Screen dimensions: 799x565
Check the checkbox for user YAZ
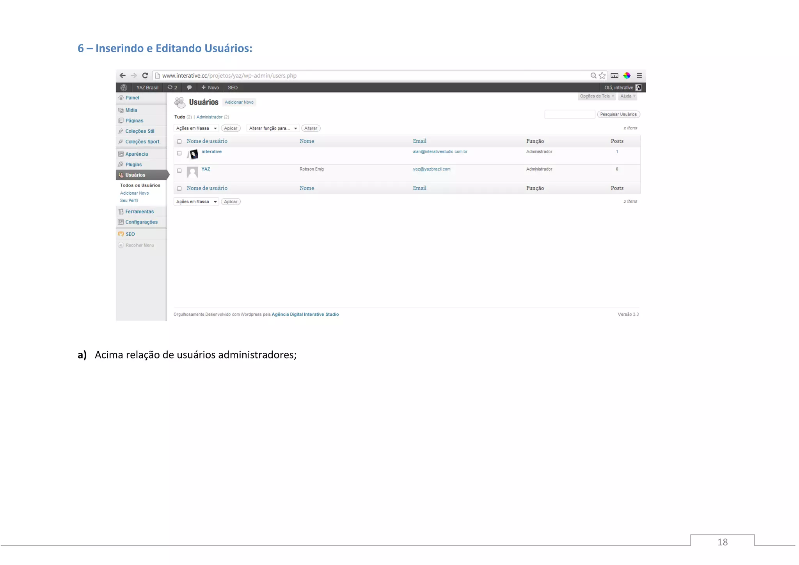click(179, 171)
